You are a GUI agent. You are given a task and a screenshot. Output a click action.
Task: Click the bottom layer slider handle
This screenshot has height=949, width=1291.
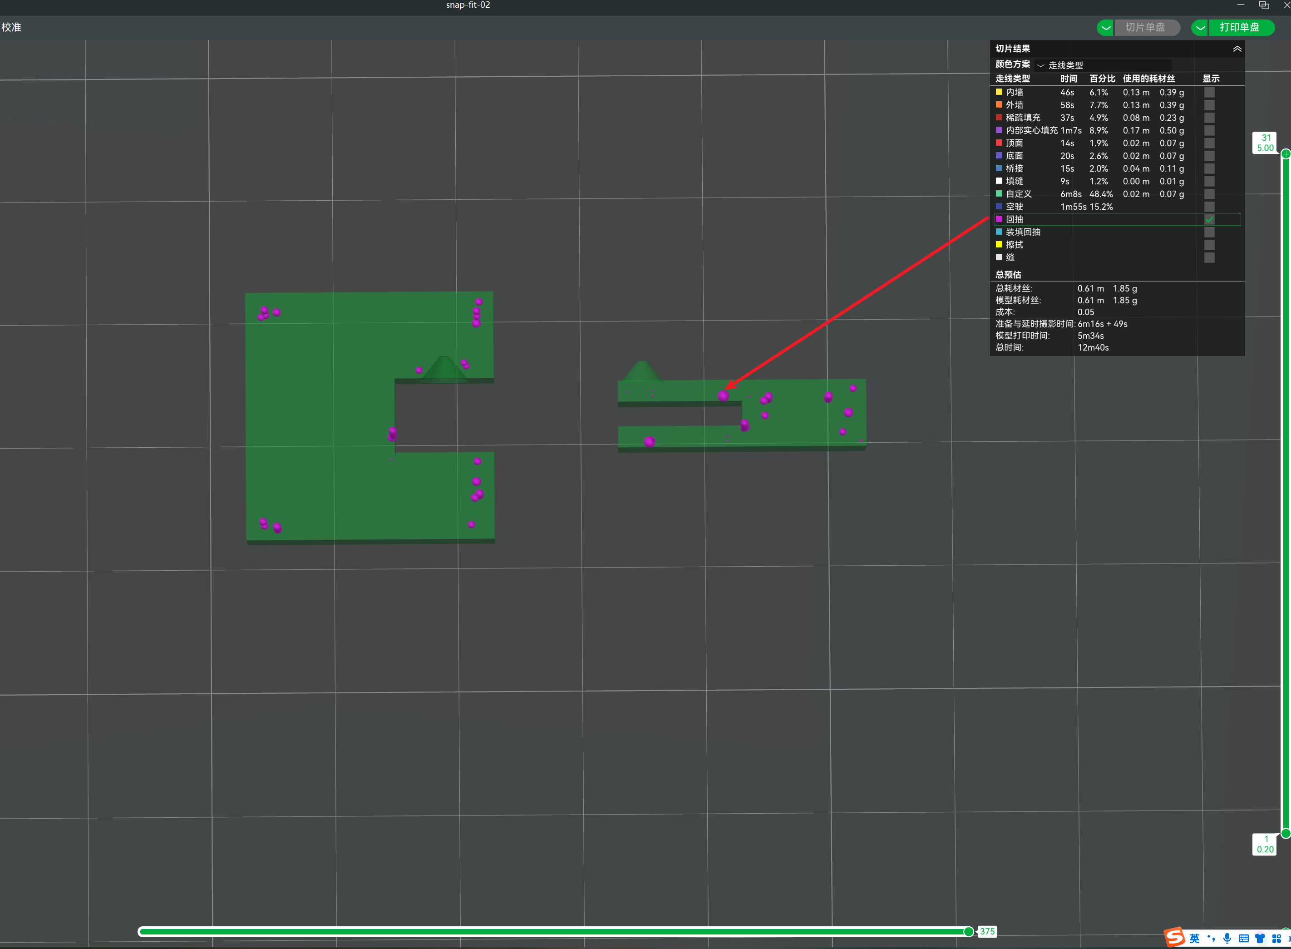(x=1286, y=833)
